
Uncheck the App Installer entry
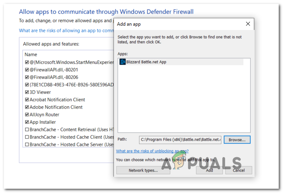tap(27, 122)
